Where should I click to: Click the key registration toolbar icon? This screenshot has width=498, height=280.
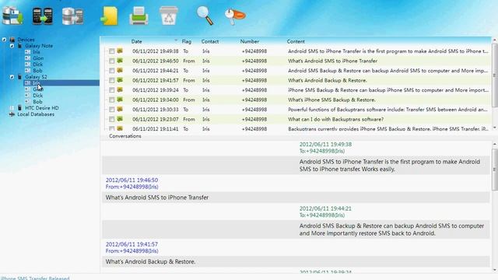click(235, 16)
